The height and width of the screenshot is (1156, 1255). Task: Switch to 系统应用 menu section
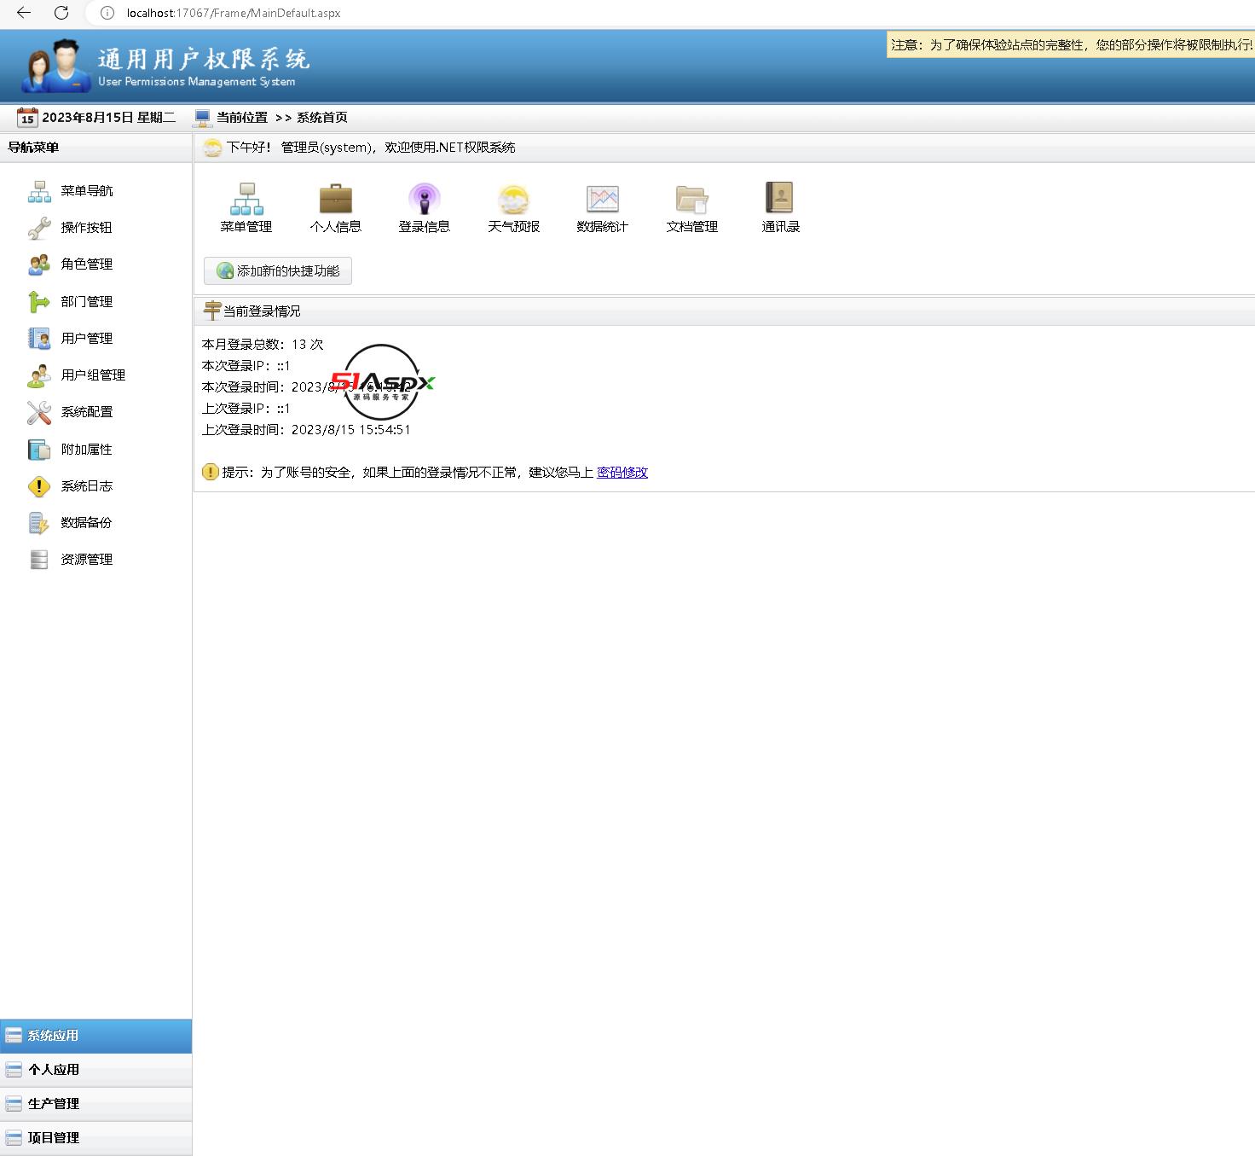(95, 1036)
